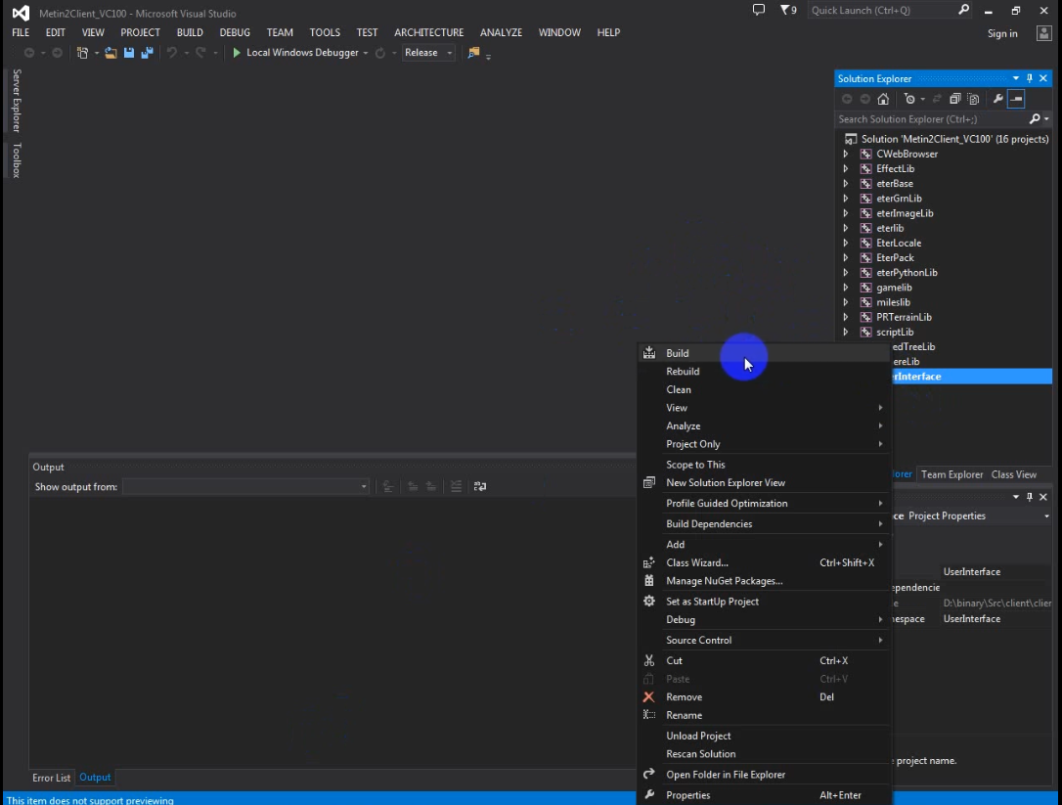This screenshot has height=805, width=1062.
Task: Open the DEBUG menu
Action: pos(235,32)
